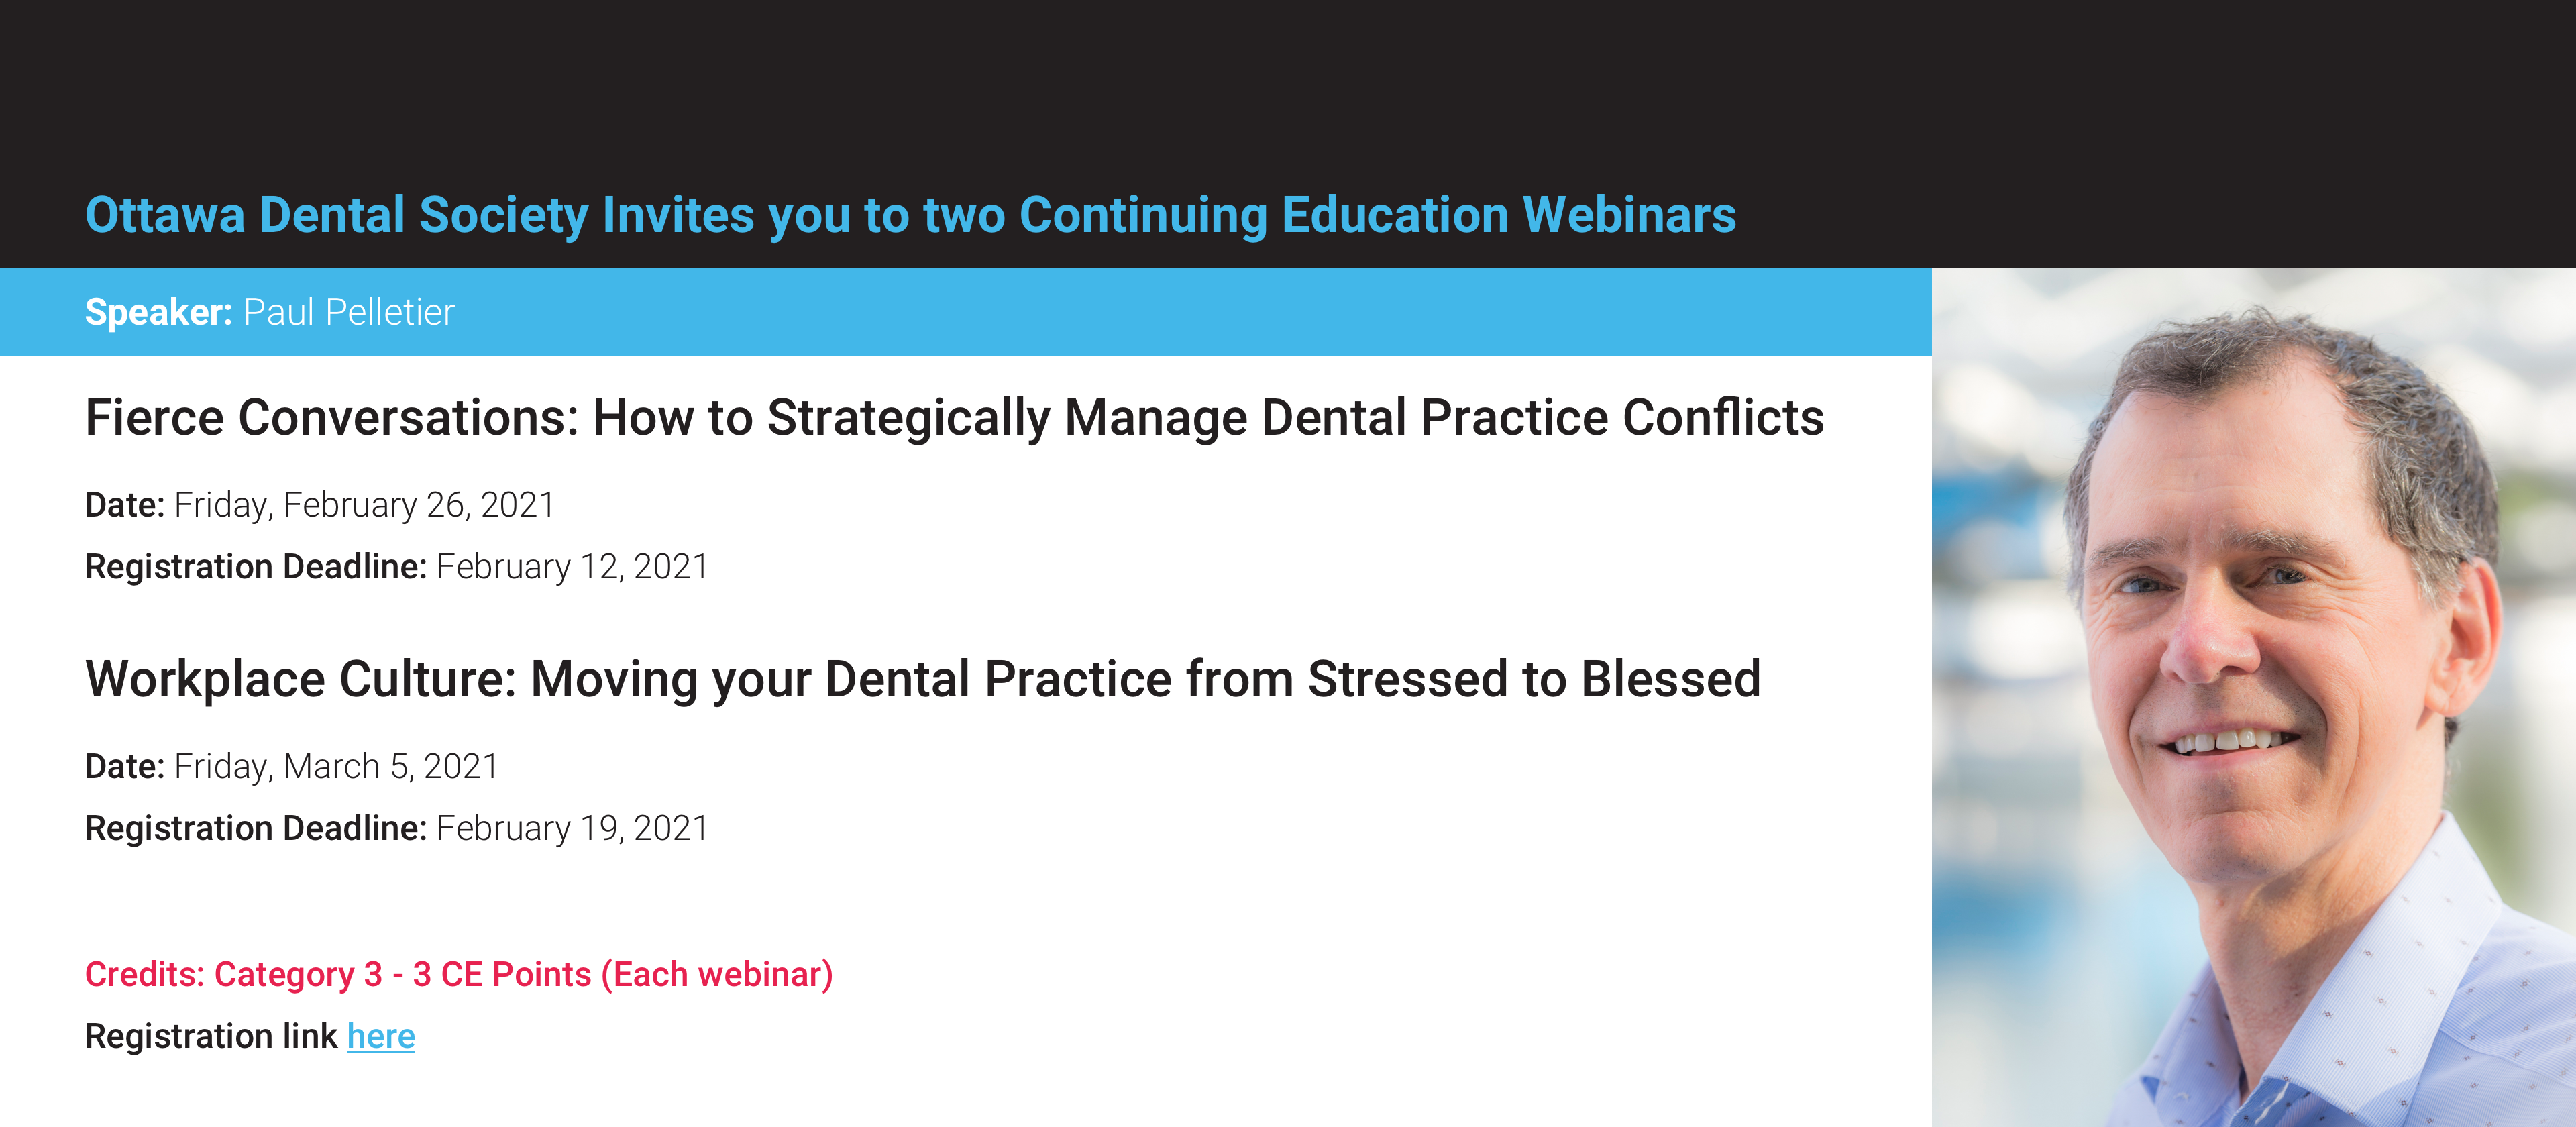Open the registration link "here"
Viewport: 2576px width, 1127px height.
pos(380,1036)
